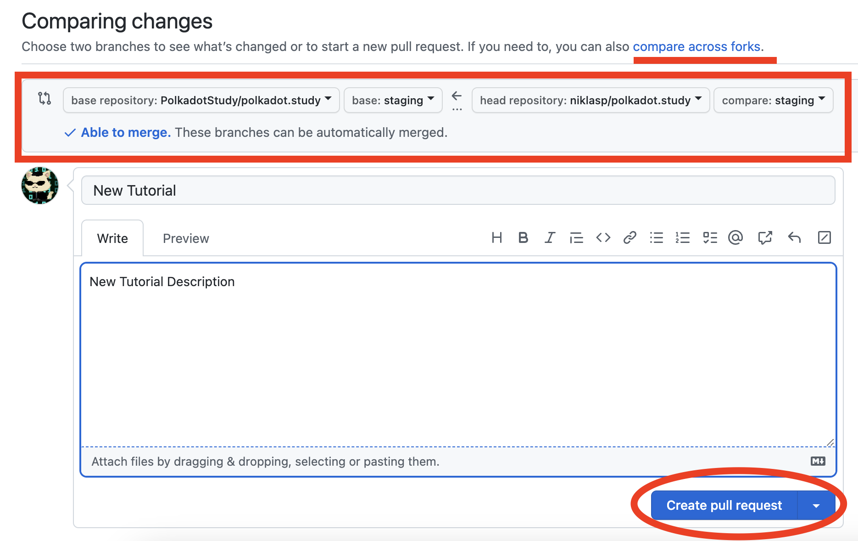Viewport: 858px width, 541px height.
Task: Open Markdown help from the editor footer
Action: [818, 462]
